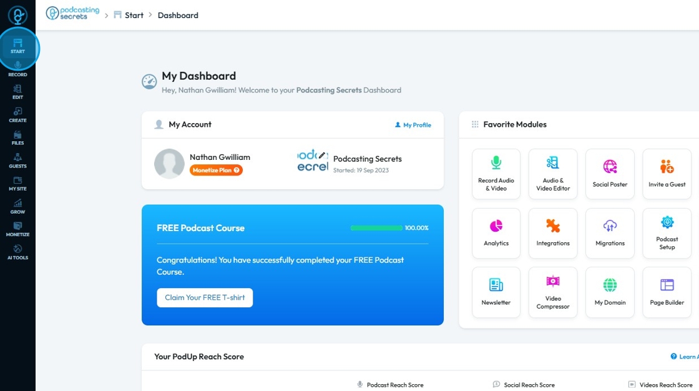Screen dimensions: 699x391
Task: Click the Learn link in the Reach Score panel
Action: [684, 356]
